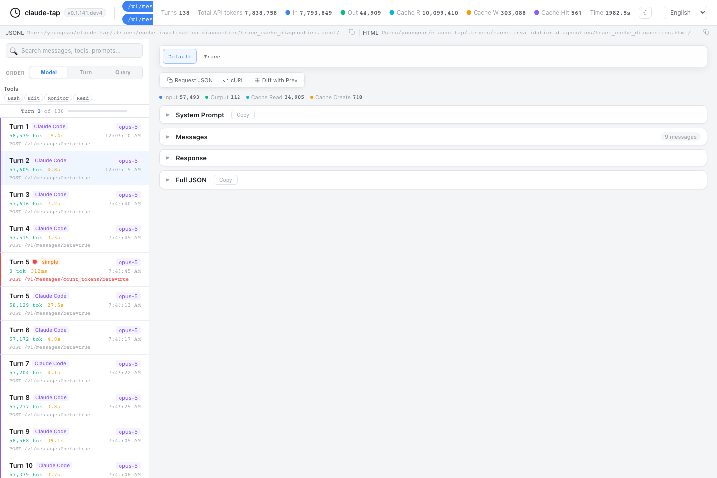Click the red error dot on Turn 5
This screenshot has height=478, width=717.
click(x=35, y=262)
